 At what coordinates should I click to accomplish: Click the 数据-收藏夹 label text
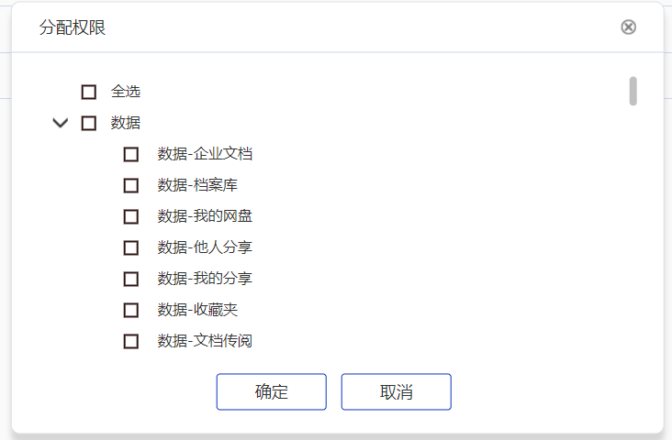pyautogui.click(x=197, y=310)
